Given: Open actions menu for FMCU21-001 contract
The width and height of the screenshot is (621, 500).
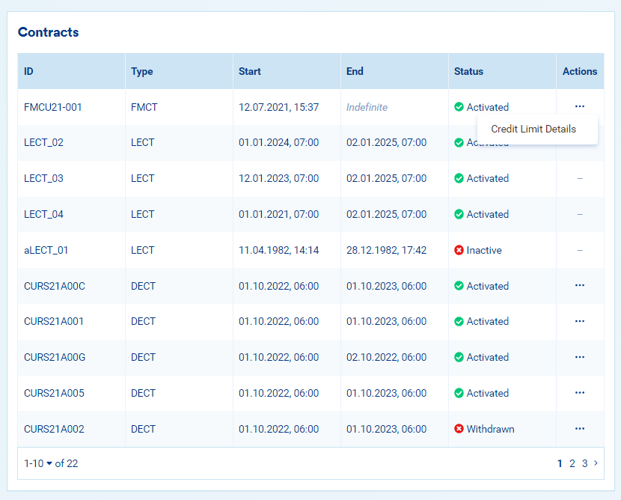Looking at the screenshot, I should [x=580, y=107].
